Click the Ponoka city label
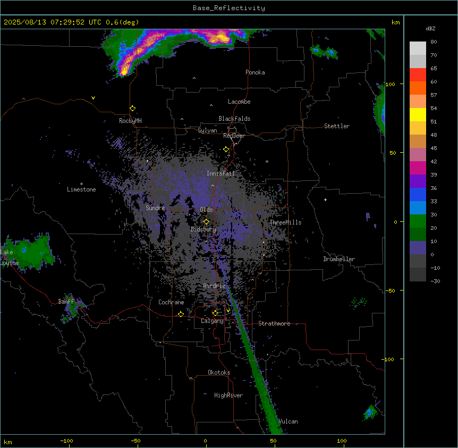This screenshot has height=448, width=458. click(255, 72)
